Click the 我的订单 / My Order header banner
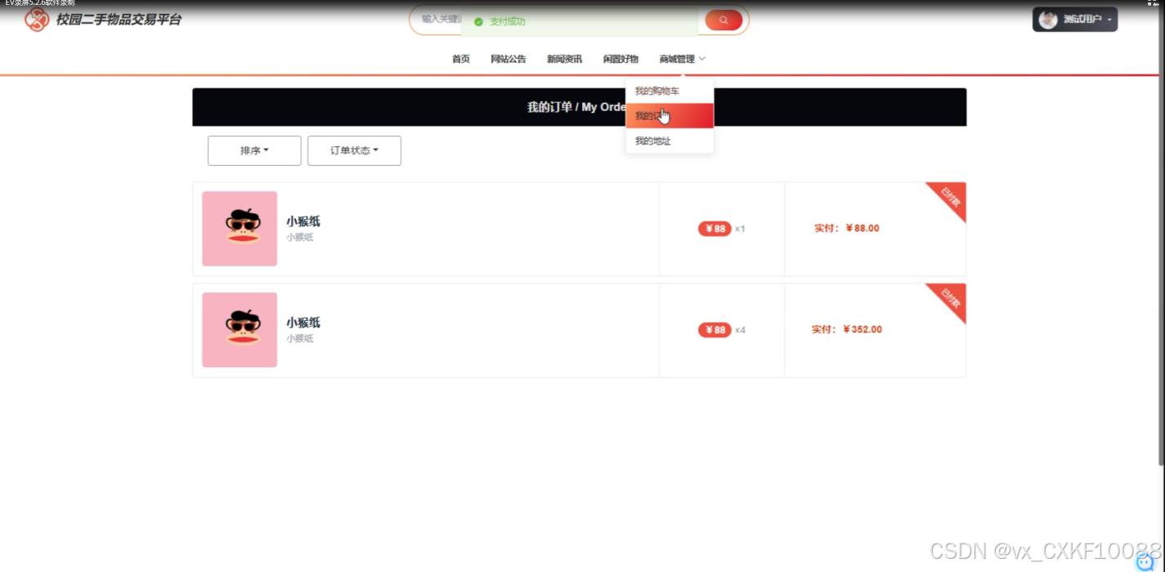 [580, 107]
